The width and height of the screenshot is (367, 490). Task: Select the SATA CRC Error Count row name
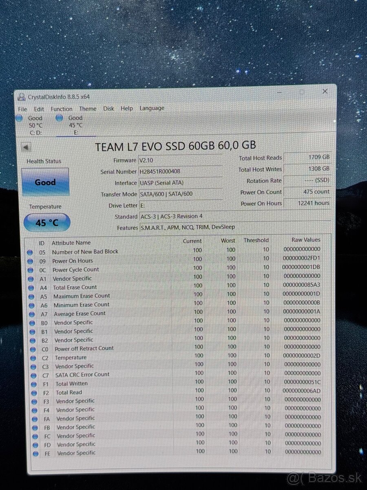point(83,374)
